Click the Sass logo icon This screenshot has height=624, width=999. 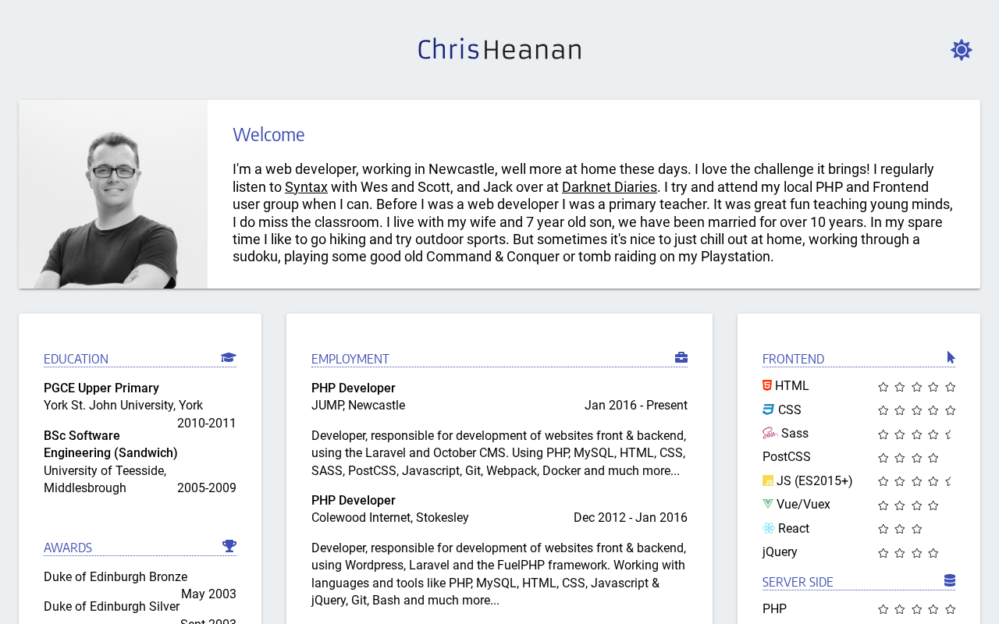point(770,433)
